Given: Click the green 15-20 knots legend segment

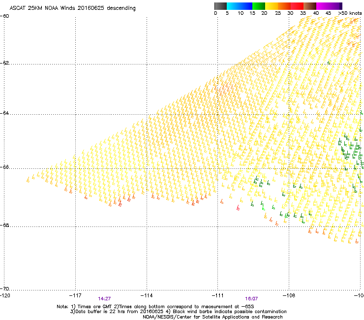Looking at the screenshot, I should click(x=259, y=6).
